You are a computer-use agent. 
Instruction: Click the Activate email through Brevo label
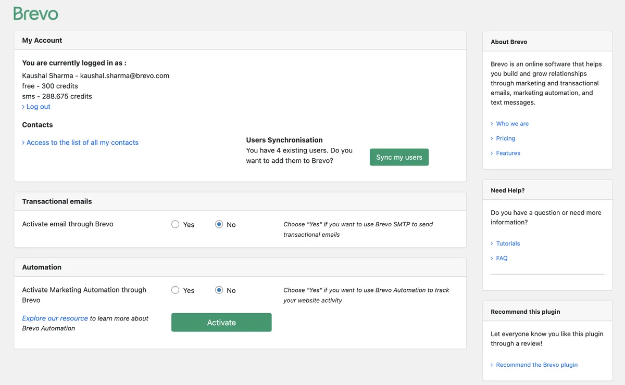click(x=68, y=224)
